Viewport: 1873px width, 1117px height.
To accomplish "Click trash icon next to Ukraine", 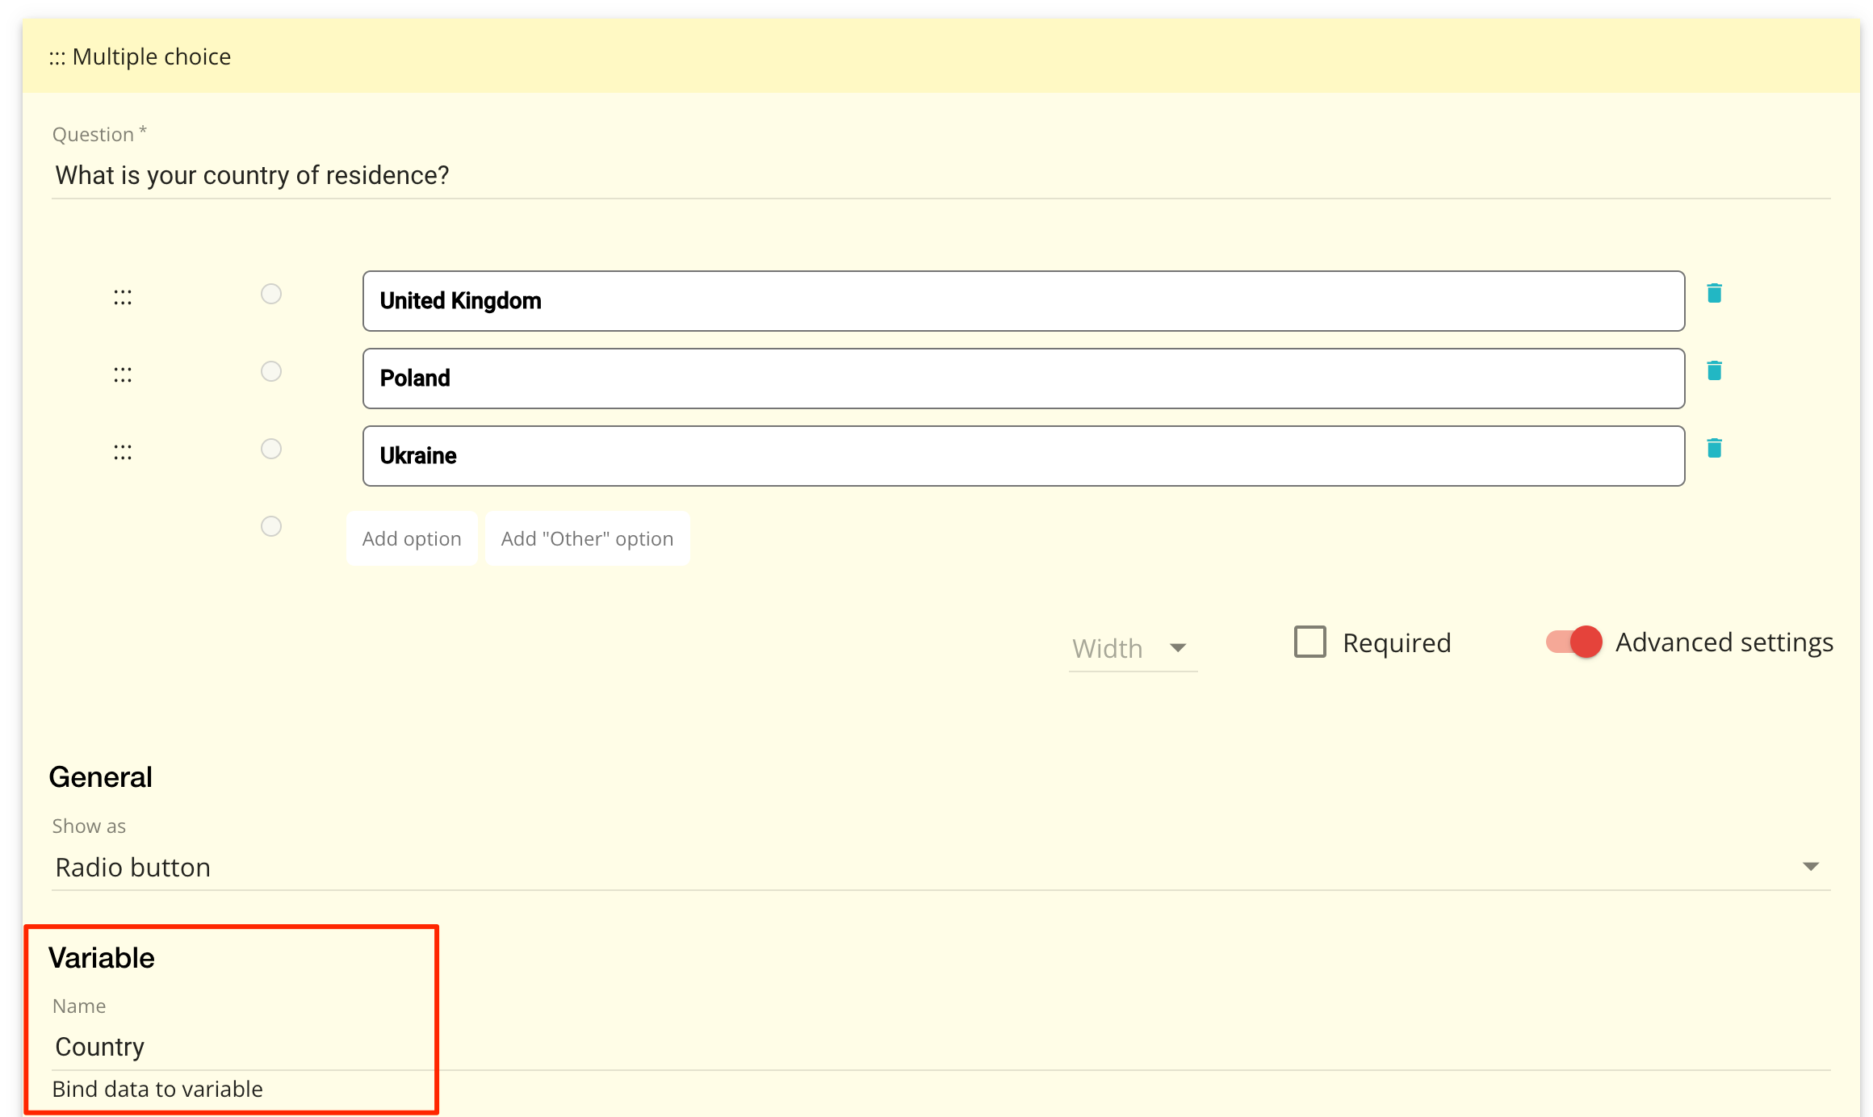I will (x=1714, y=448).
